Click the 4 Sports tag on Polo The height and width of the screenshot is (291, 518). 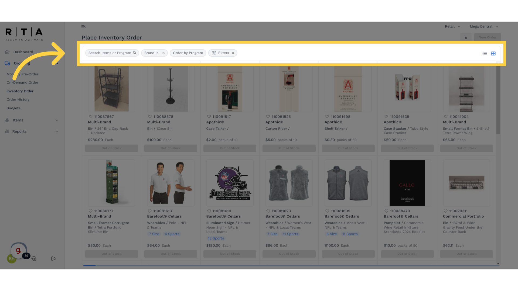point(172,234)
